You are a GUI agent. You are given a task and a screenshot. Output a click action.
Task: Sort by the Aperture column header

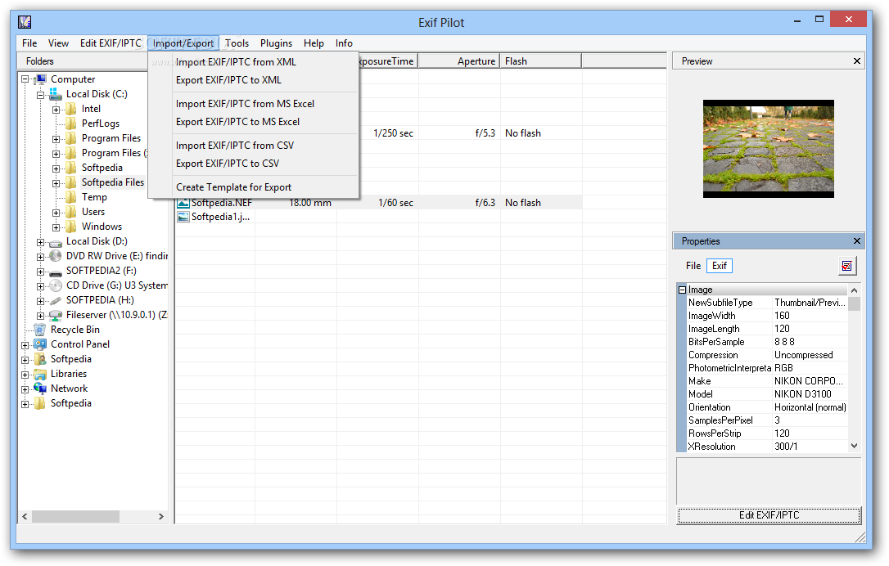click(x=458, y=61)
